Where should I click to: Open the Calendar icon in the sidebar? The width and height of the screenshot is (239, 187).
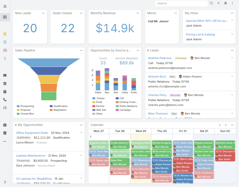click(5, 83)
